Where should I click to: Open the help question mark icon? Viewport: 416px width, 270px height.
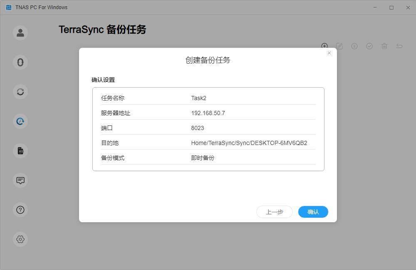click(20, 210)
